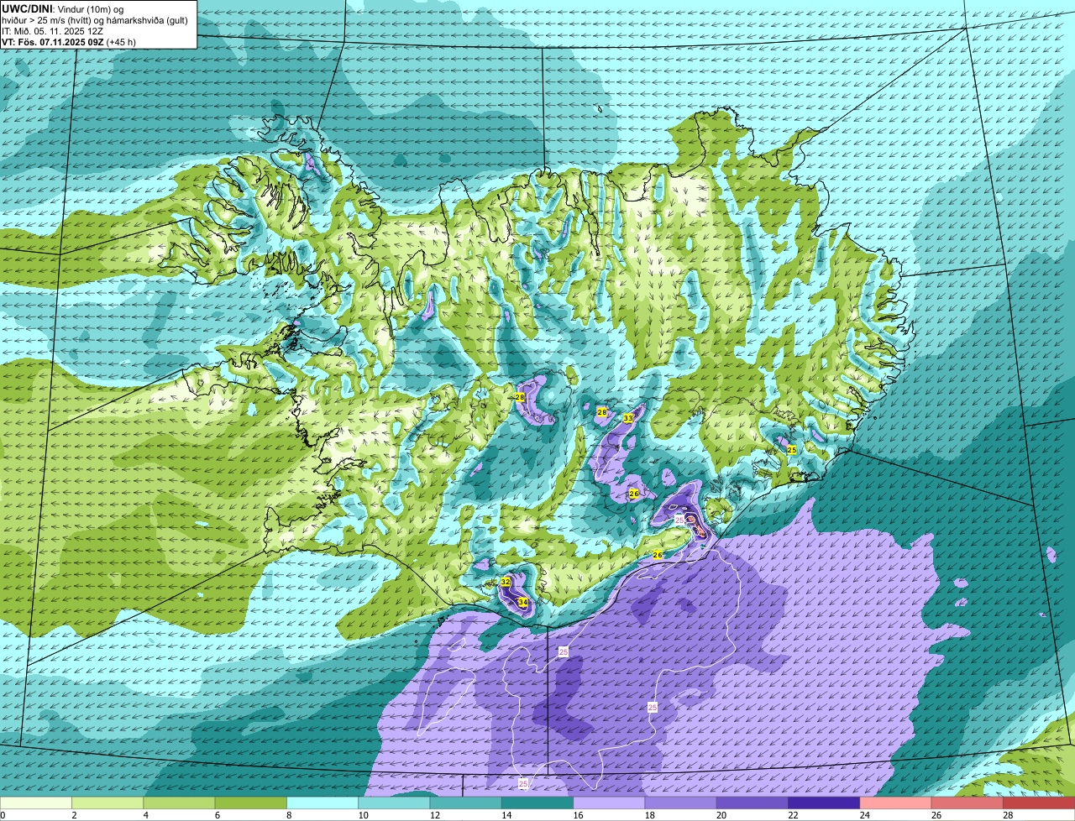Select the legend swatch between 10 and 12
The height and width of the screenshot is (821, 1075).
pyautogui.click(x=394, y=803)
